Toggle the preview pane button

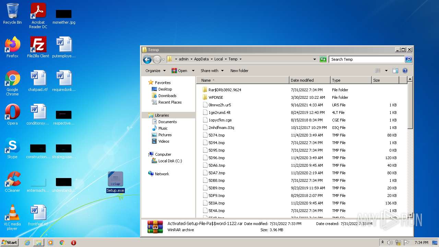click(395, 71)
